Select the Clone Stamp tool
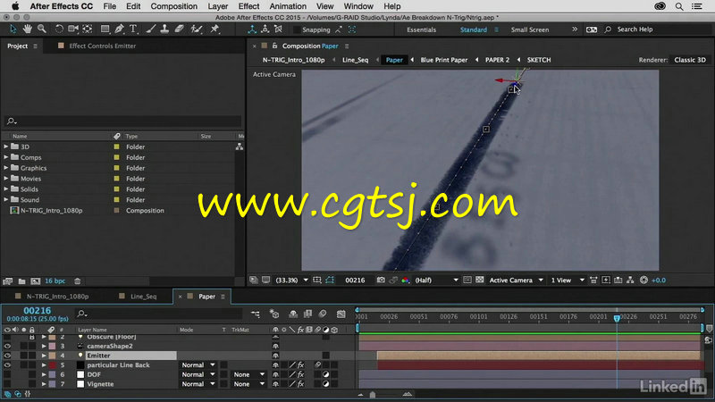This screenshot has height=402, width=715. tap(164, 29)
